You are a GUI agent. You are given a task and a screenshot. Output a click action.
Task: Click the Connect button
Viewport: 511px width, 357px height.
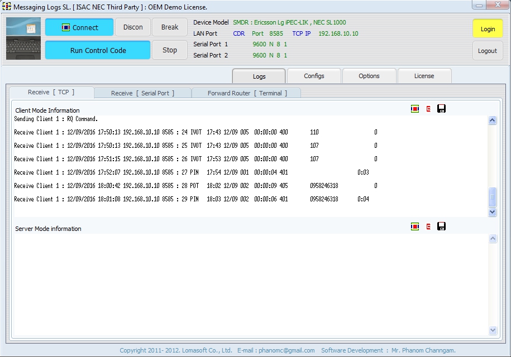point(79,27)
